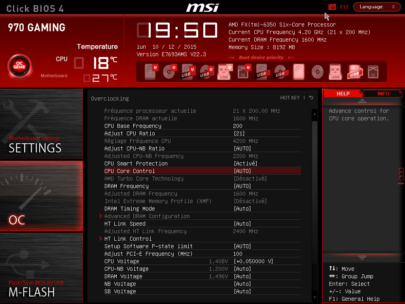Open the OC section
The height and width of the screenshot is (304, 405).
[x=41, y=196]
